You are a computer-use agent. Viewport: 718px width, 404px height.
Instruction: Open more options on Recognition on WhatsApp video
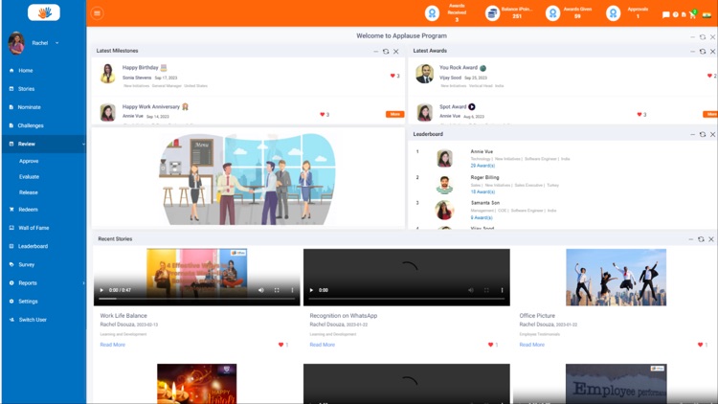coord(502,290)
